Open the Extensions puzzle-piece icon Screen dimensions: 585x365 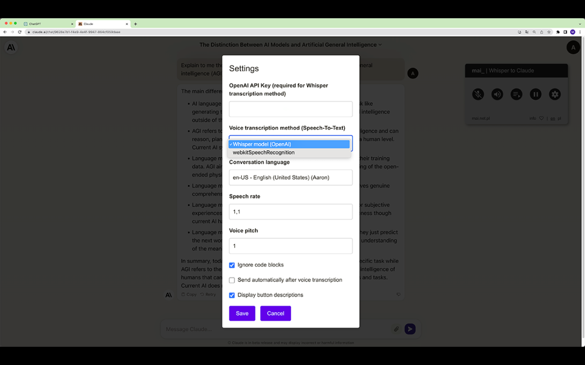(558, 32)
